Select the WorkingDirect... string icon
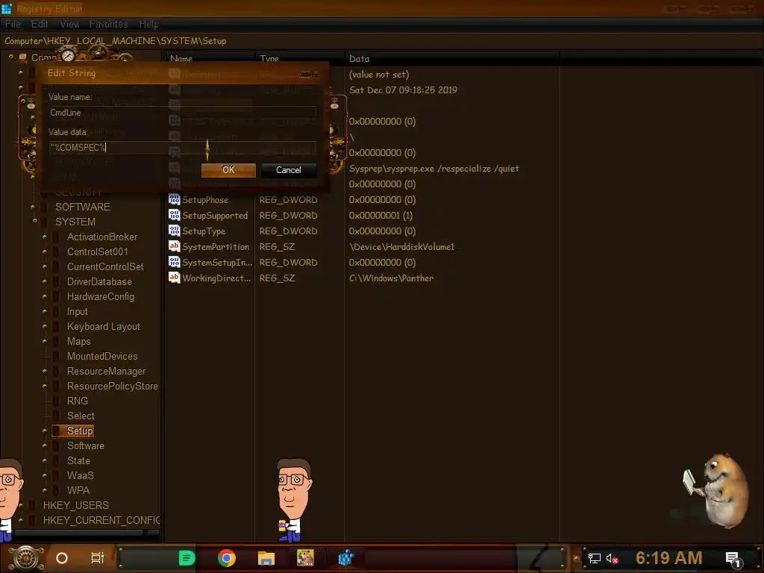This screenshot has height=573, width=764. click(x=174, y=278)
